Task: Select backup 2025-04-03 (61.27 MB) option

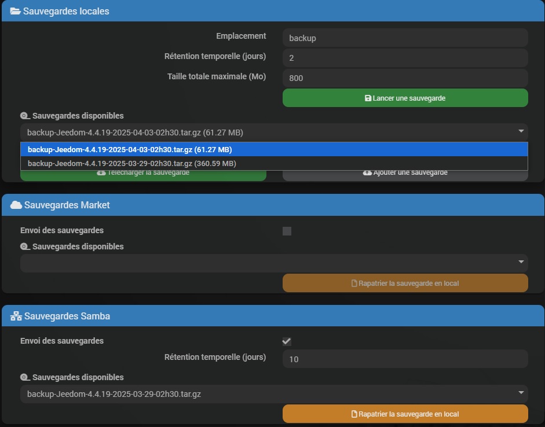Action: 274,149
